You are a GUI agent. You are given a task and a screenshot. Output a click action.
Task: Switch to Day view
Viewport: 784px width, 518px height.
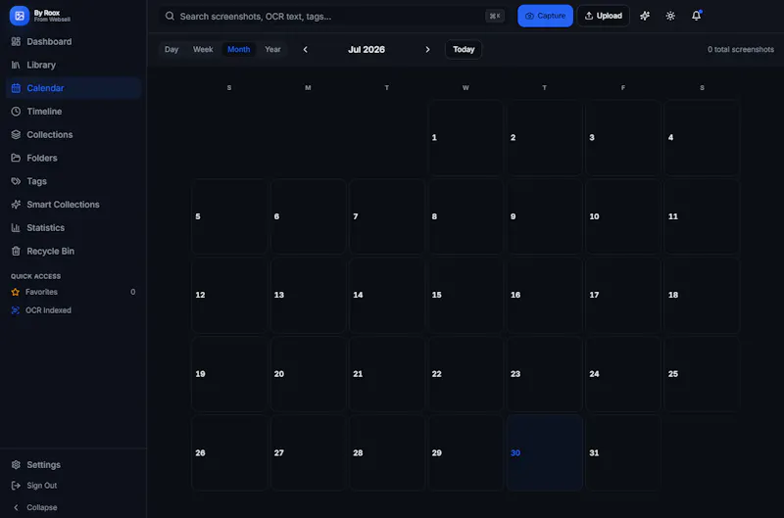tap(171, 50)
